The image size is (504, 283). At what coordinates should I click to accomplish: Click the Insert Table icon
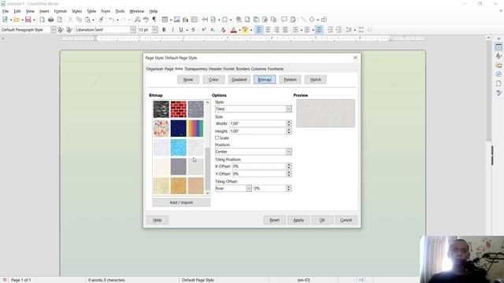(x=165, y=20)
